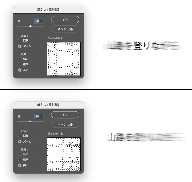Click the 量 slider handle in lower dialog
Viewport: 192px width, 182px height.
[x=30, y=121]
